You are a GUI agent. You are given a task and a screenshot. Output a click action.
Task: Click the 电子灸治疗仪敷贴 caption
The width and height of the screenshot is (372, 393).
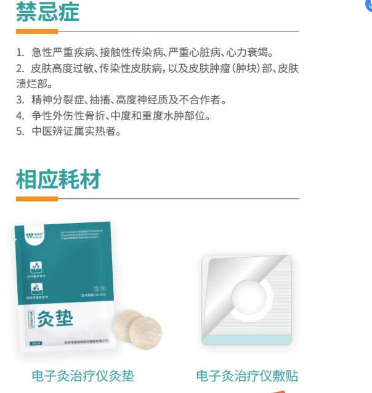point(247,376)
